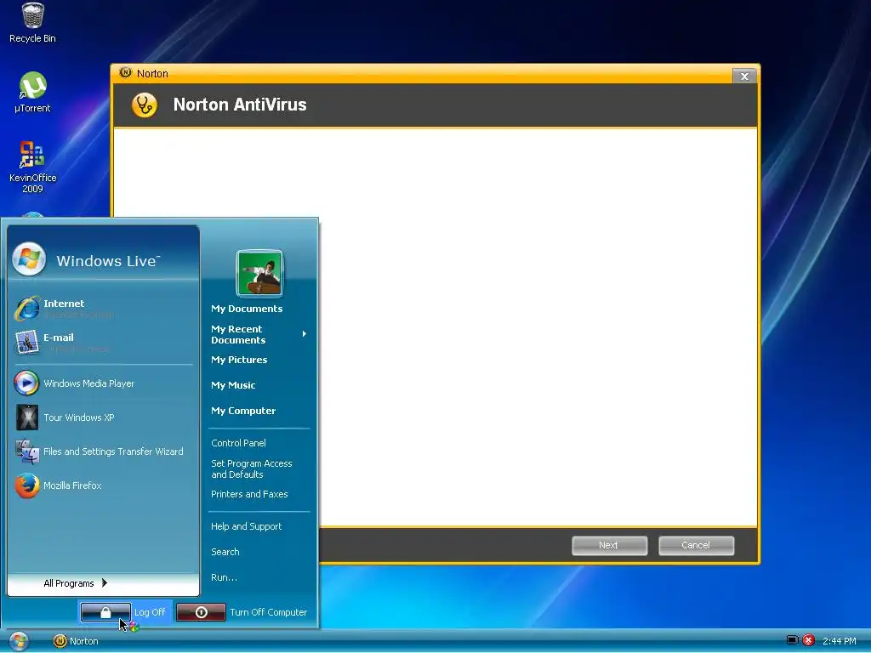
Task: Click the Norton logo in title bar
Action: coord(126,73)
